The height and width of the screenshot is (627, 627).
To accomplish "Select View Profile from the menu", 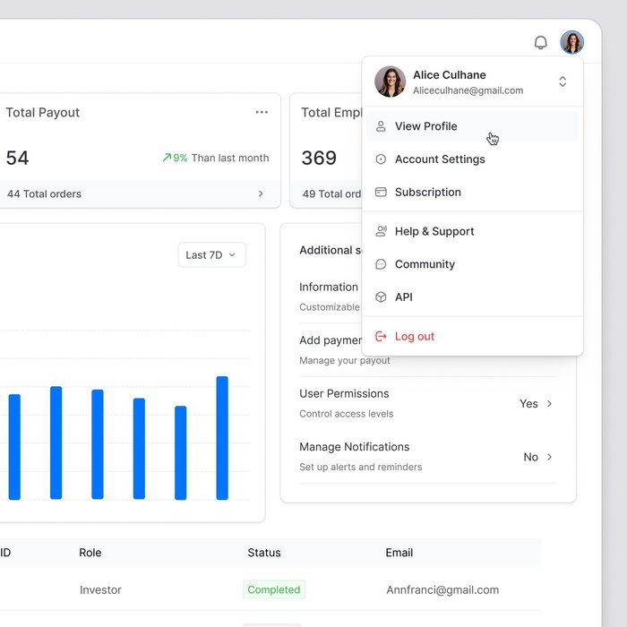I will click(x=426, y=126).
